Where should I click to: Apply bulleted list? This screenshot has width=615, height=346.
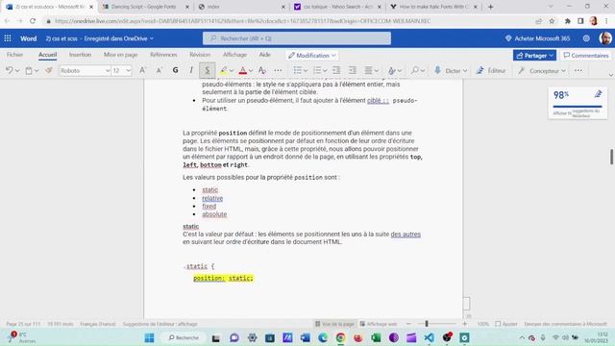298,70
